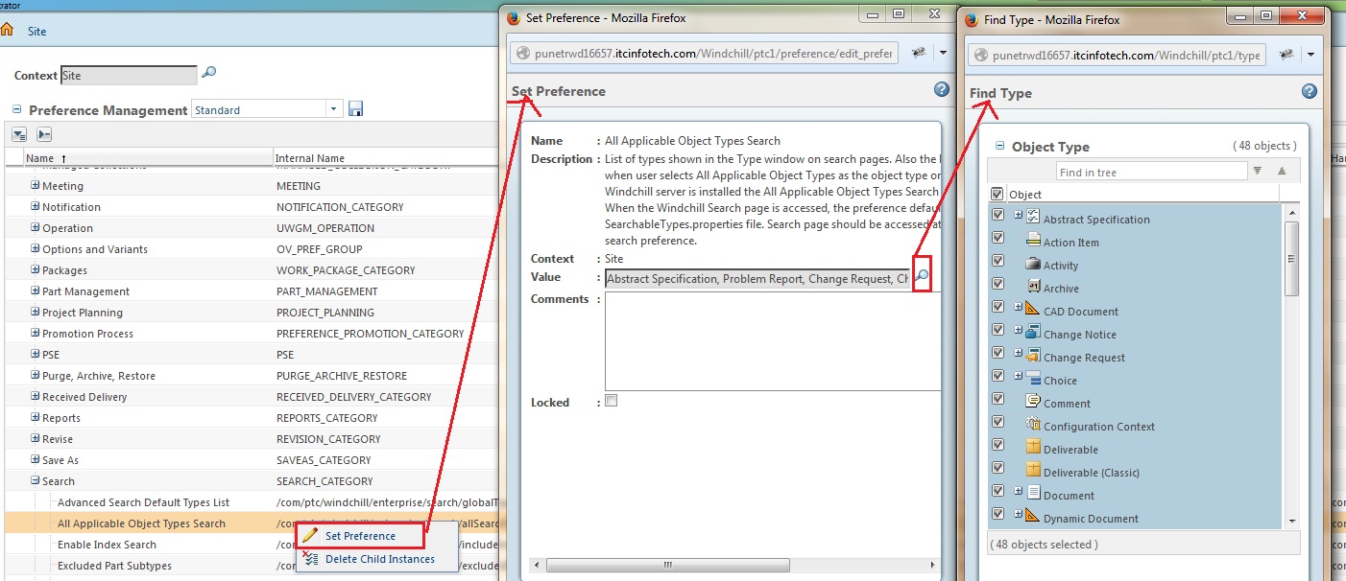Sort by the Name column header
The width and height of the screenshot is (1346, 581).
coord(148,158)
